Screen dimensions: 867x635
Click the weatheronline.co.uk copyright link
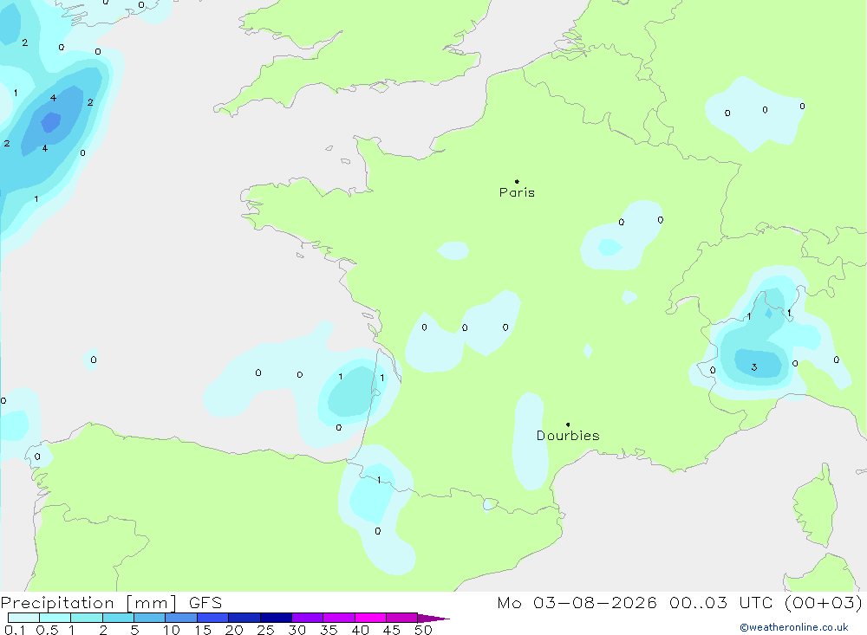pyautogui.click(x=794, y=627)
